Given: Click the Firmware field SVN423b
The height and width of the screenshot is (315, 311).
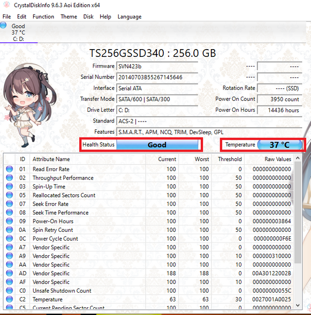Looking at the screenshot, I should [x=157, y=66].
